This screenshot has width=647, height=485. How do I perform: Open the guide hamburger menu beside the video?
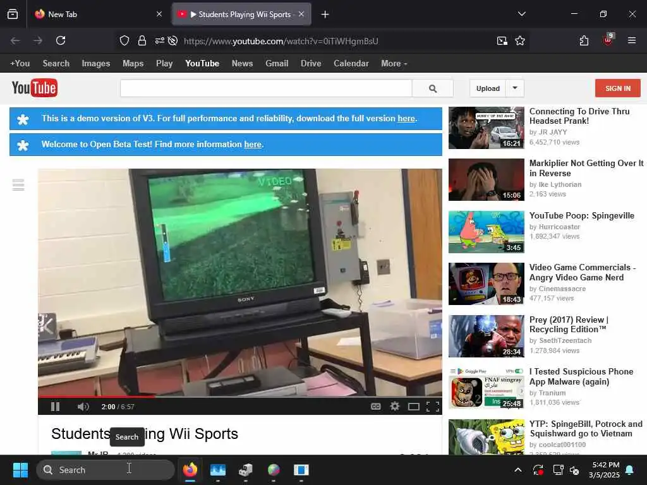(18, 185)
